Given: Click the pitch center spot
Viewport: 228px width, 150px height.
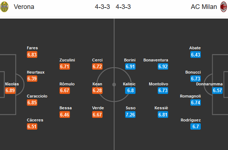Looking at the screenshot, I should (114, 85).
